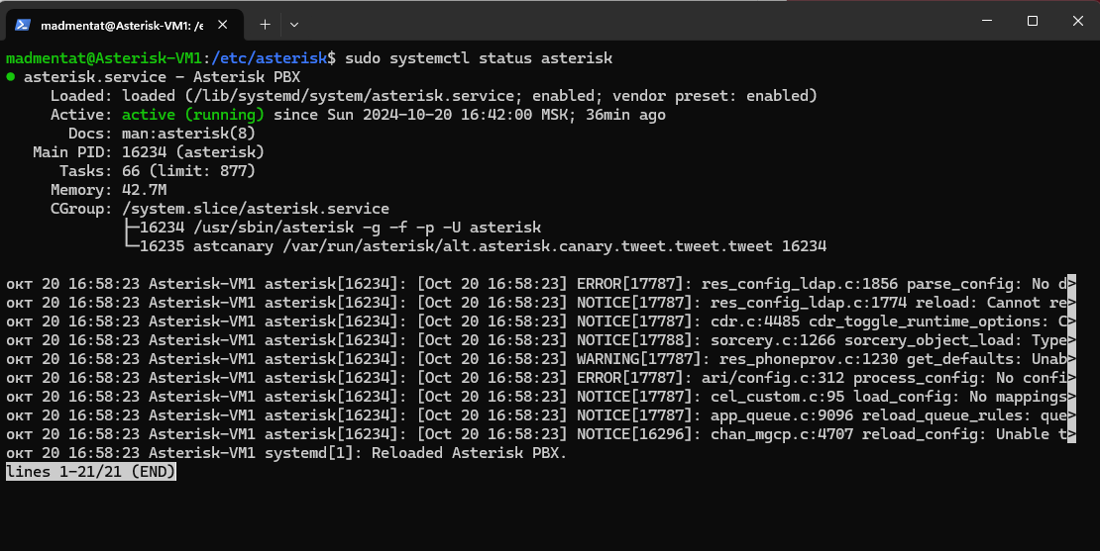The height and width of the screenshot is (551, 1100).
Task: Click the res_config_ldap.c:1774 NOTICE log line
Action: point(540,304)
